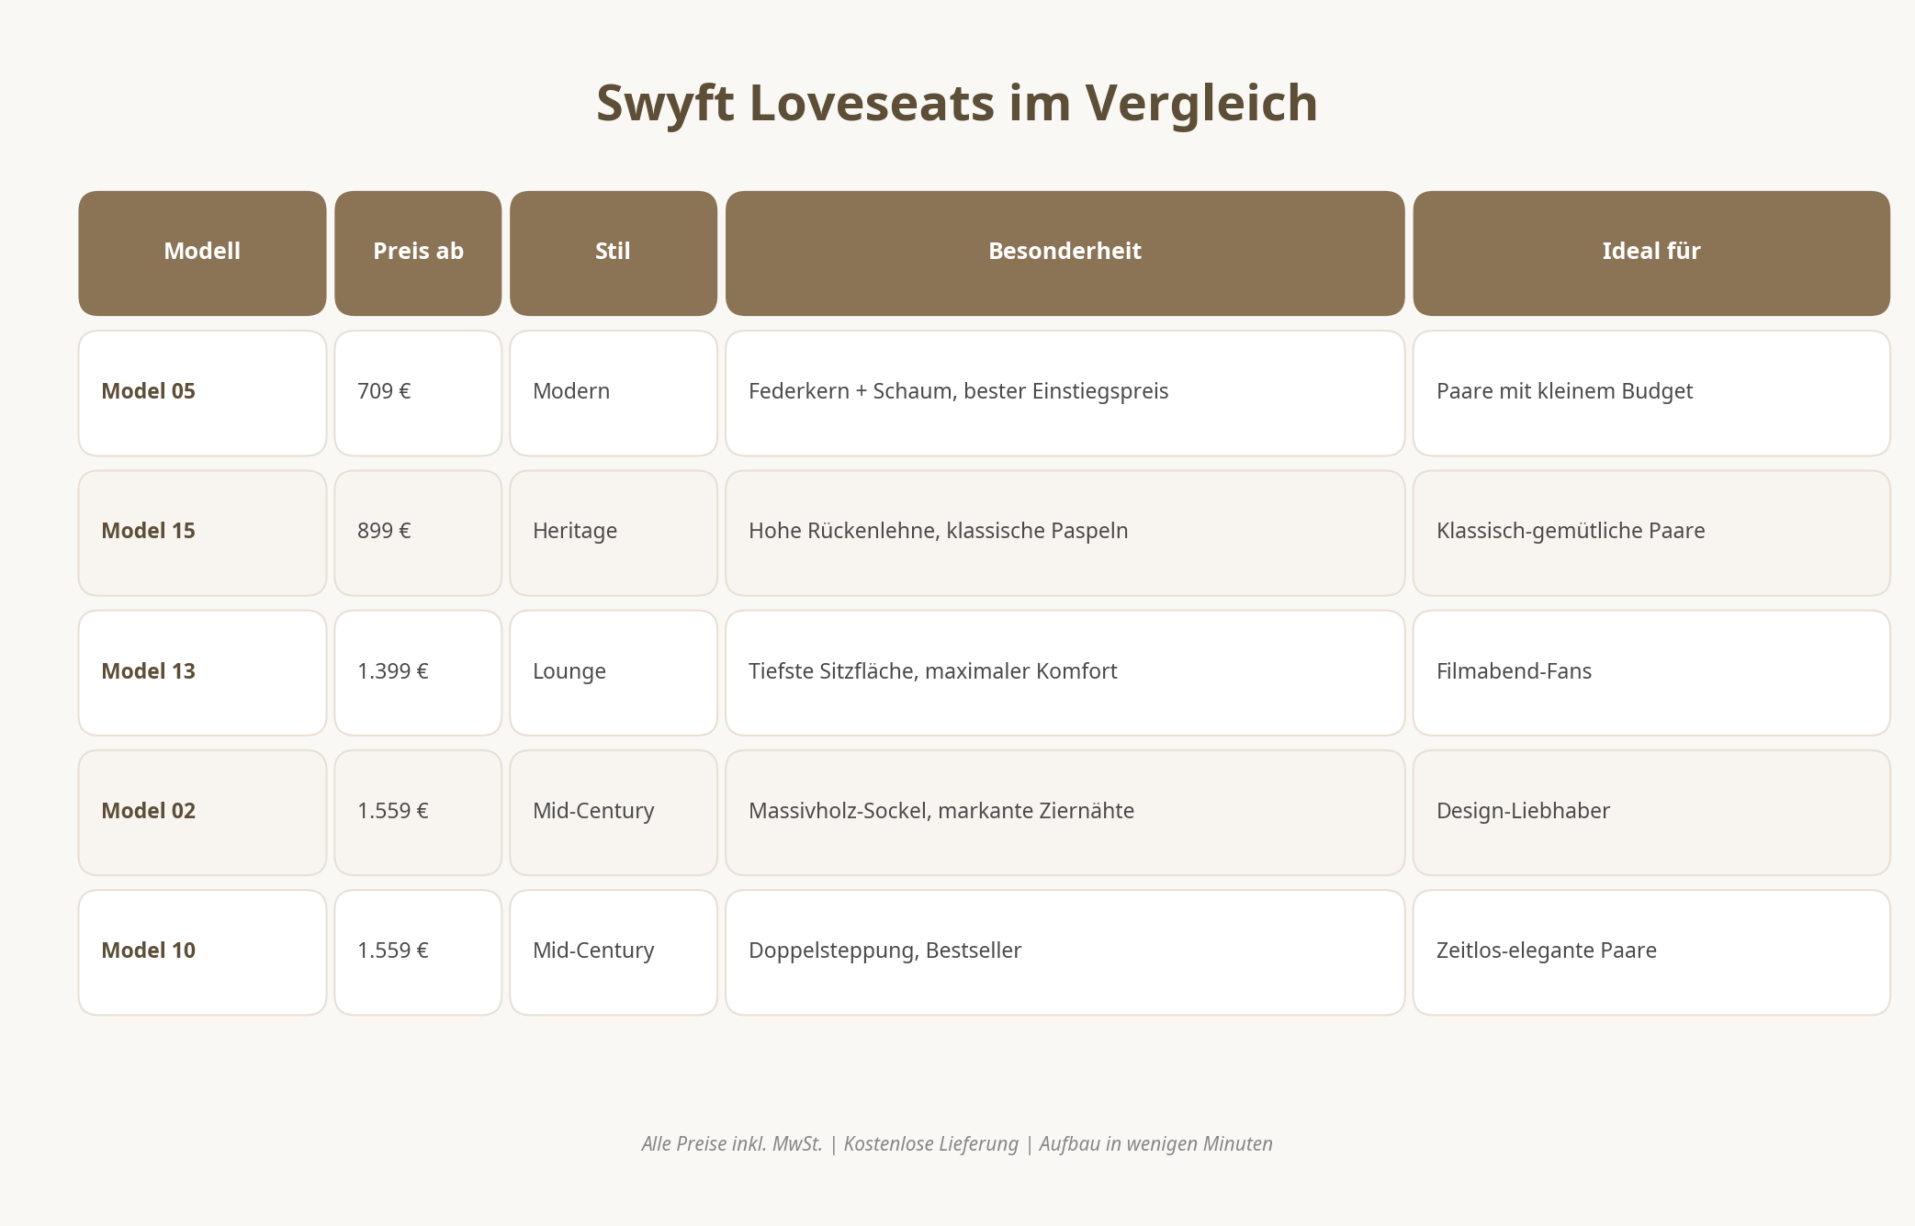Screen dimensions: 1915x1226
Task: Click the Besonderheit column header
Action: coord(1065,252)
